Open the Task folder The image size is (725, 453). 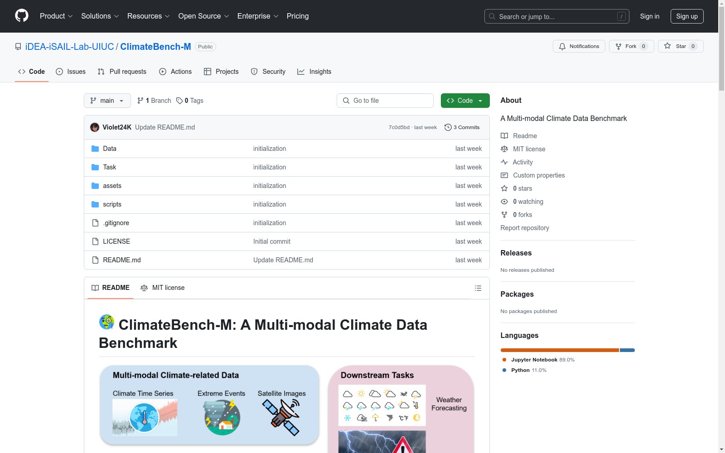tap(110, 167)
